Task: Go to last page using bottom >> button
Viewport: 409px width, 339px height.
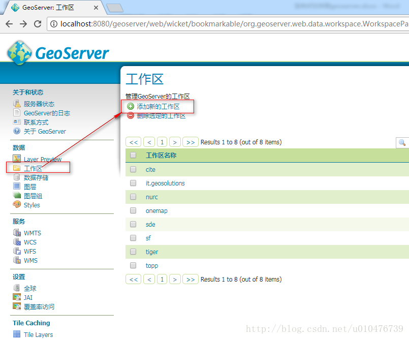Action: pos(191,279)
